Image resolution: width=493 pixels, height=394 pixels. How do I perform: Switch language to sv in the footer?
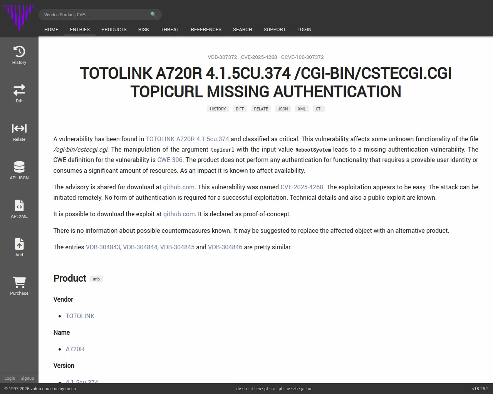(288, 389)
